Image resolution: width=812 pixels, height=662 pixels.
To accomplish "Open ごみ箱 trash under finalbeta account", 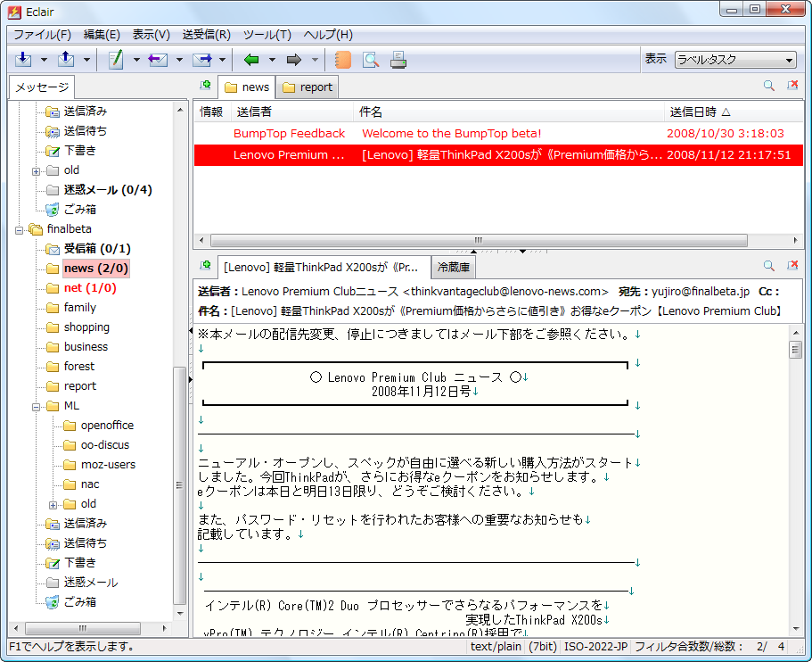I will point(79,602).
